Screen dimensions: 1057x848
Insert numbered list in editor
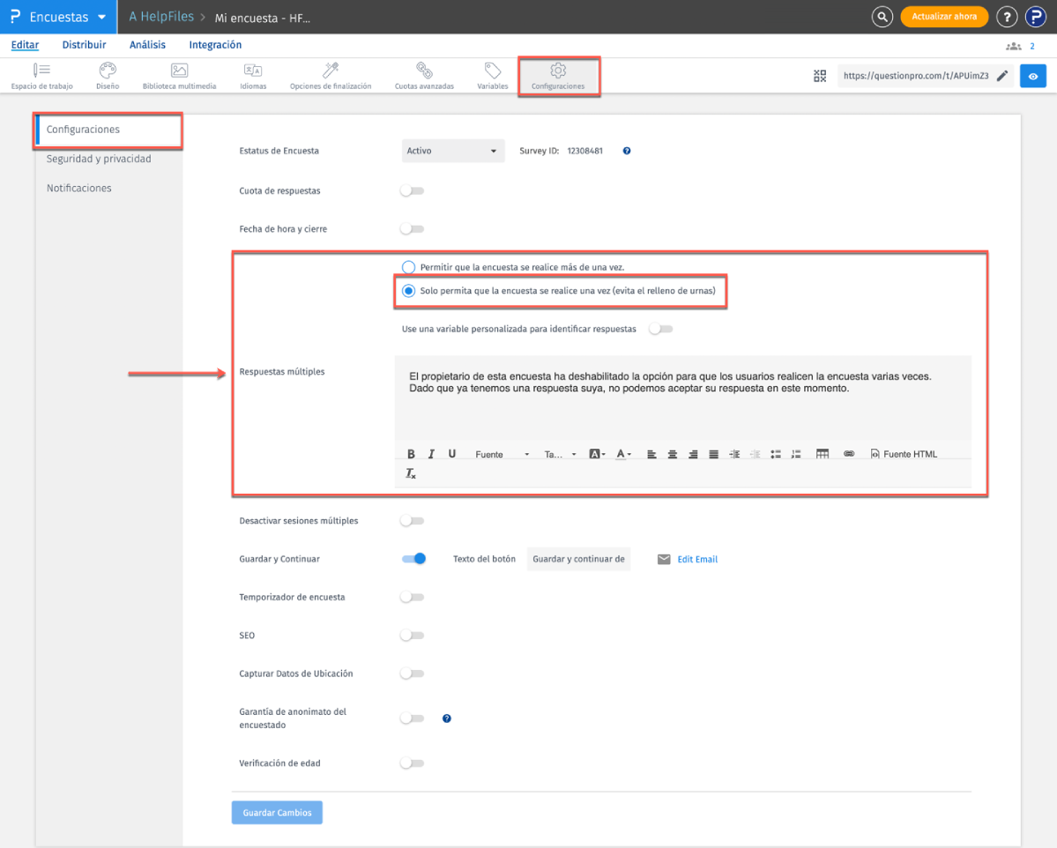pos(796,454)
